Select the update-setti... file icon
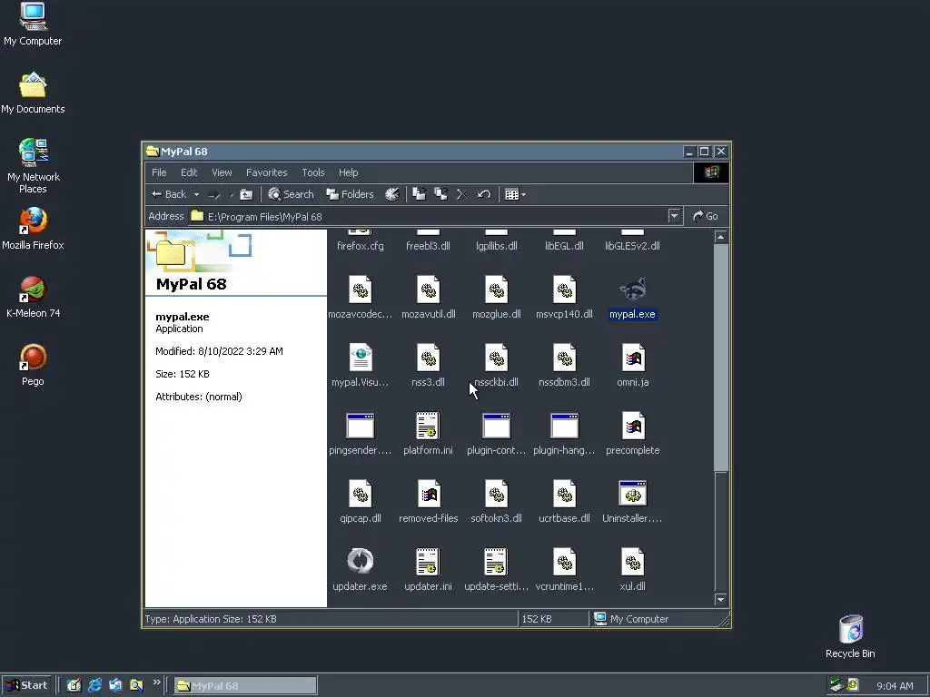The height and width of the screenshot is (697, 930). coord(496,561)
